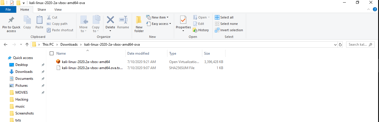Click the Rename ribbon icon
This screenshot has width=379, height=122.
[123, 20]
